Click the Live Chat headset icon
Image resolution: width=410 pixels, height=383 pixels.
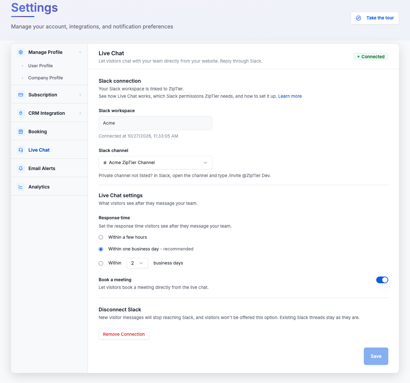[21, 150]
